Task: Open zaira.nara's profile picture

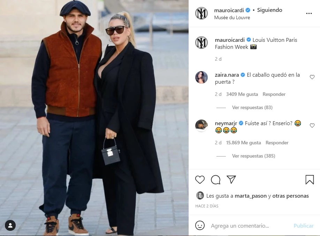Action: point(201,77)
